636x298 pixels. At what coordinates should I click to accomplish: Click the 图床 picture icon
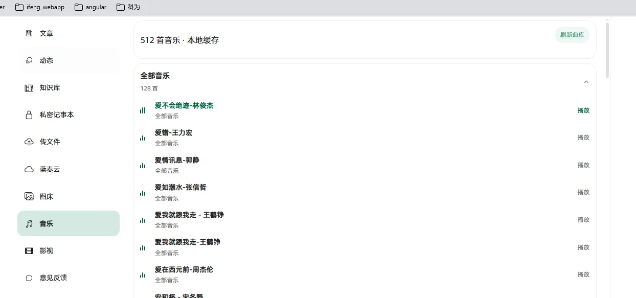(29, 196)
